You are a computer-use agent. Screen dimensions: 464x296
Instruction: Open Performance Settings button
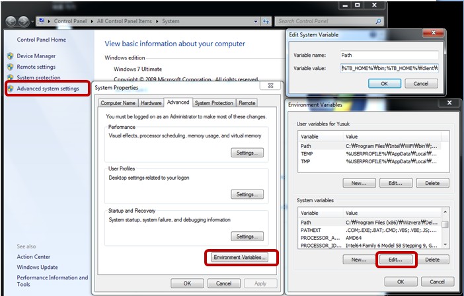pos(247,153)
